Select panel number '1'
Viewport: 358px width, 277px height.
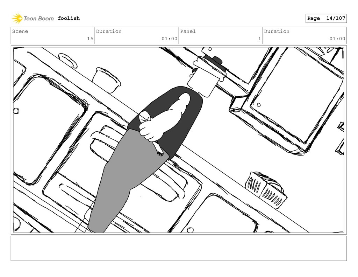pyautogui.click(x=260, y=39)
